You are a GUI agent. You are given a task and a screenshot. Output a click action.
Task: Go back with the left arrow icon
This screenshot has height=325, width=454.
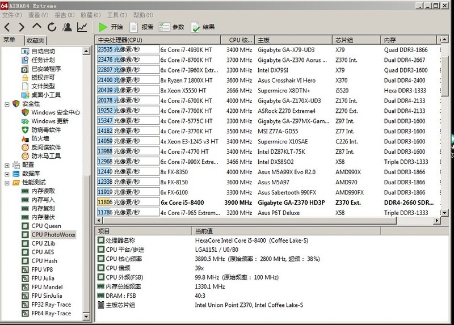[7, 27]
